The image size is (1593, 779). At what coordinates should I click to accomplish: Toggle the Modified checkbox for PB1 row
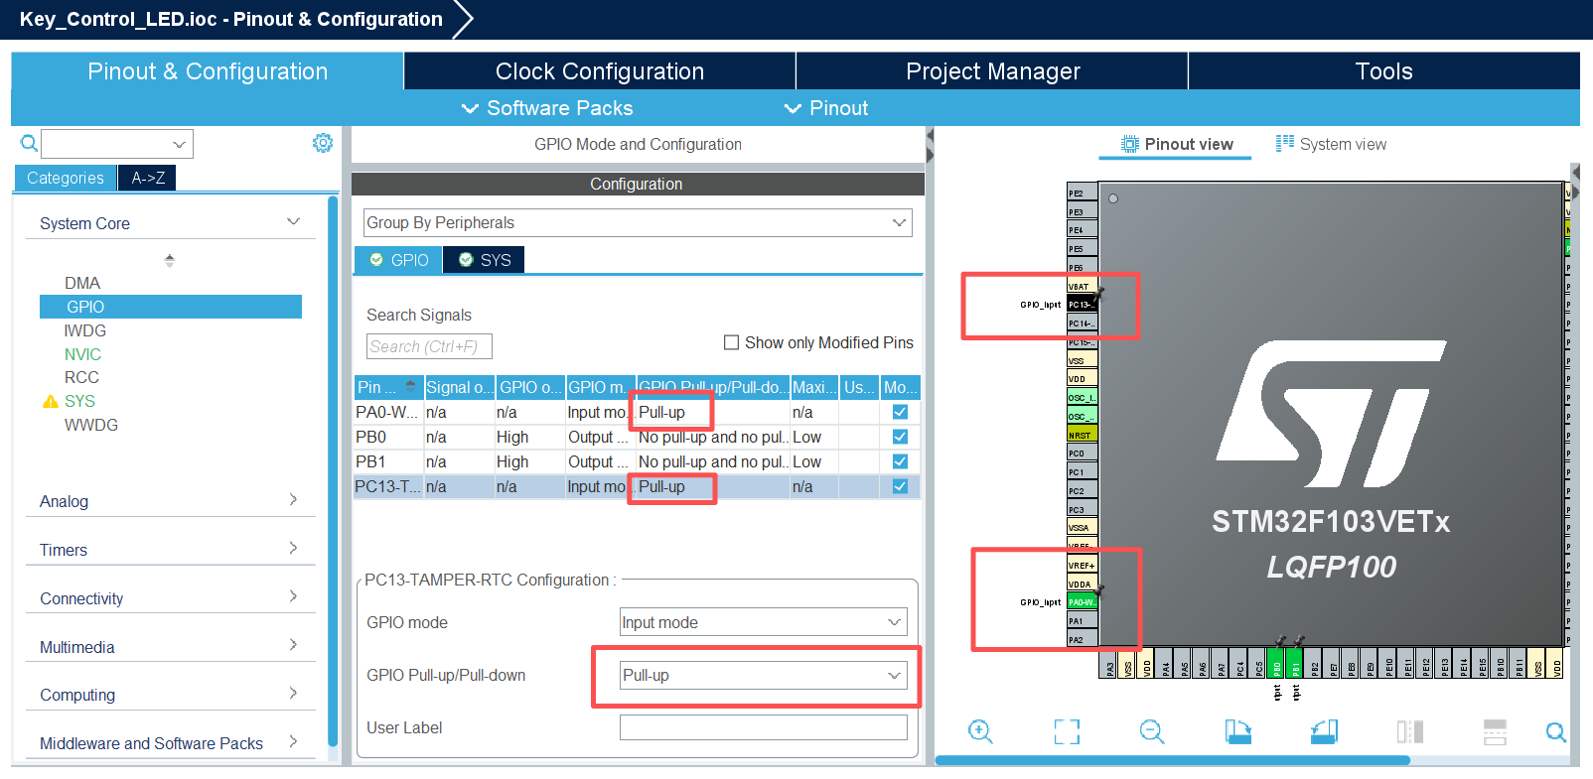(x=900, y=461)
